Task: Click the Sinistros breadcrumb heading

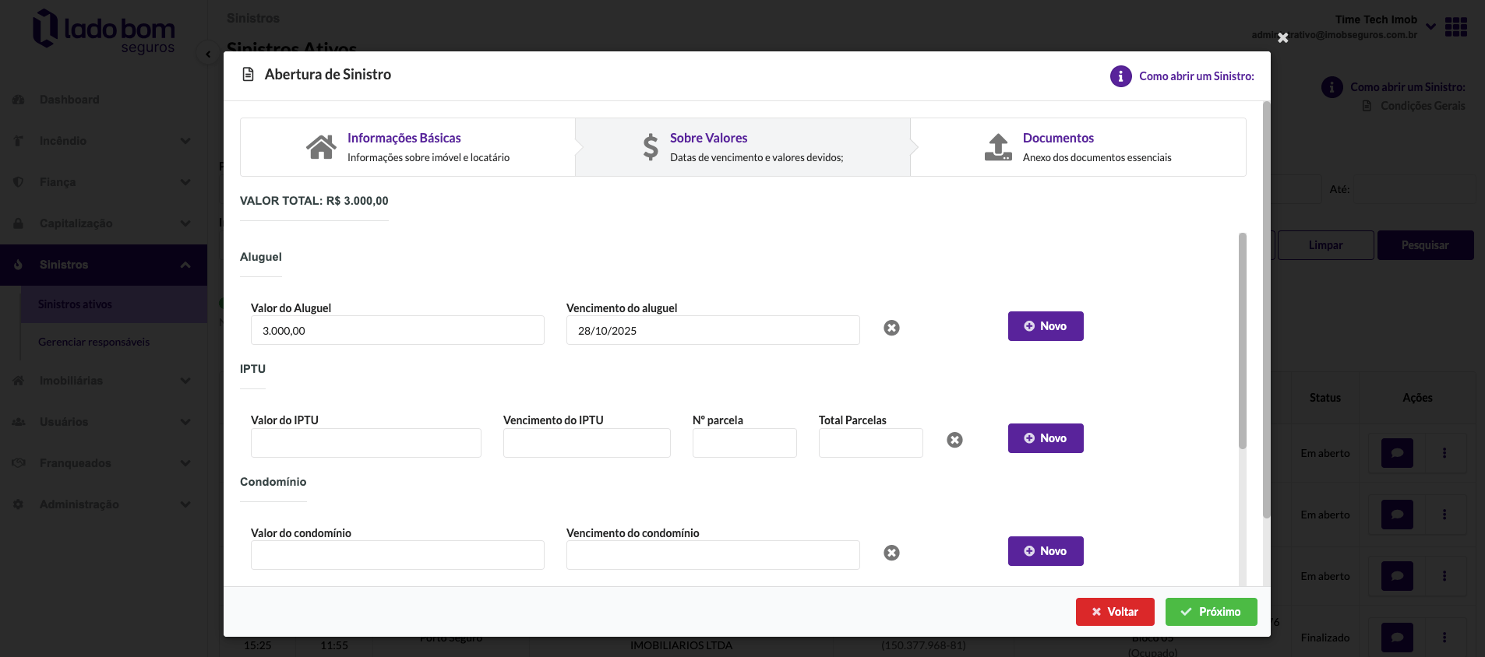Action: point(253,18)
